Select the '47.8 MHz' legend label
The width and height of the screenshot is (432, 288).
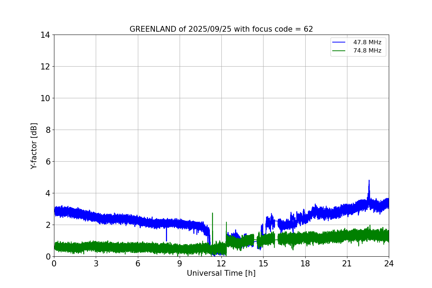[367, 42]
